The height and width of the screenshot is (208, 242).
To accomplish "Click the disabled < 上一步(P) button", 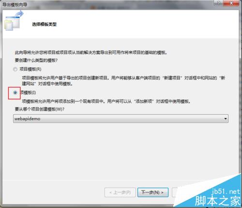I will (120, 192).
